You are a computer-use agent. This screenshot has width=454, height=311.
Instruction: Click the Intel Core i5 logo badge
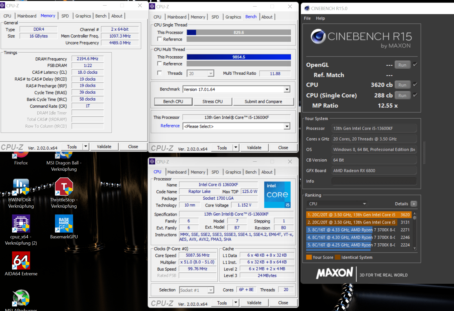(277, 195)
